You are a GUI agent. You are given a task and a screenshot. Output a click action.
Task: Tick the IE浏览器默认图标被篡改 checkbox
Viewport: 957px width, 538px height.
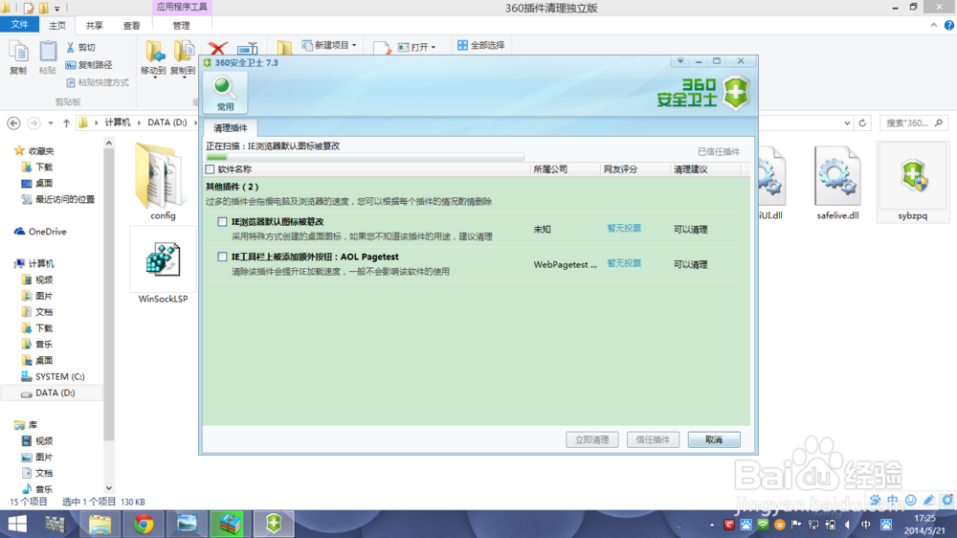coord(222,222)
